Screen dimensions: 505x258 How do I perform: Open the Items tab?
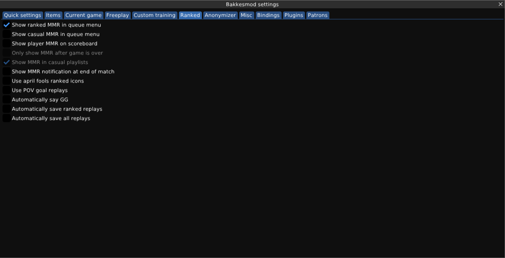point(53,15)
